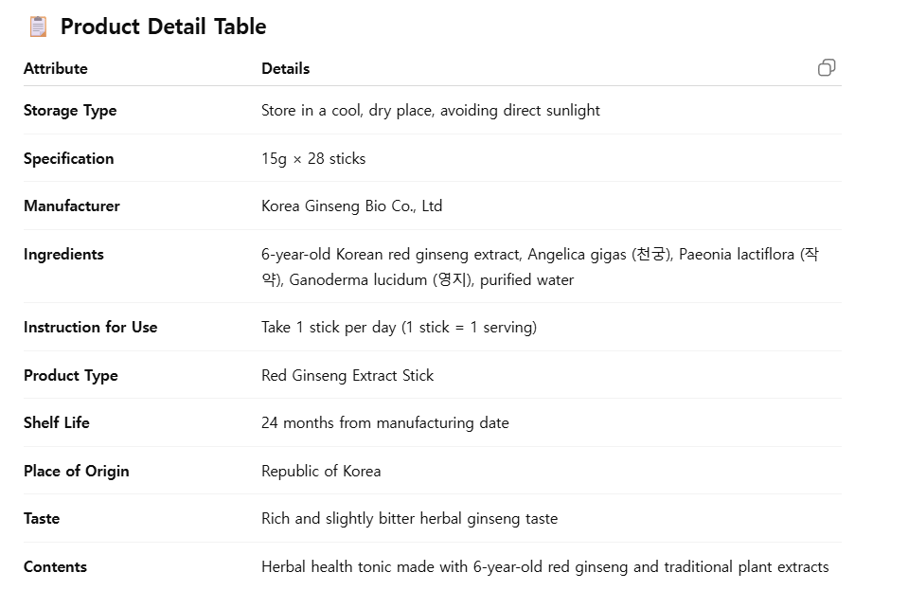Click the clipboard emoji beside the title
908x608 pixels.
point(38,27)
